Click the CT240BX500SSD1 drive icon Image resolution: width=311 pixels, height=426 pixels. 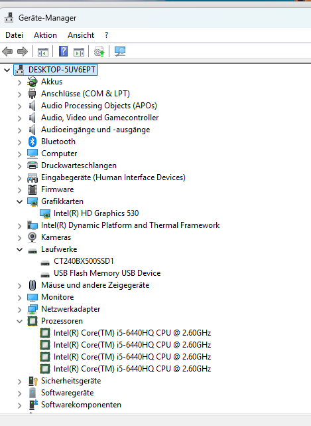tap(45, 263)
